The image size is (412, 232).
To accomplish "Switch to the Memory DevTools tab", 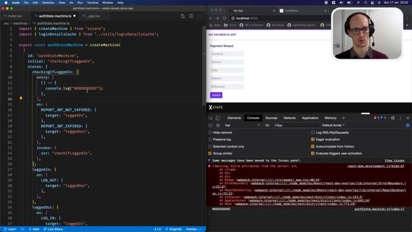I will click(x=330, y=118).
